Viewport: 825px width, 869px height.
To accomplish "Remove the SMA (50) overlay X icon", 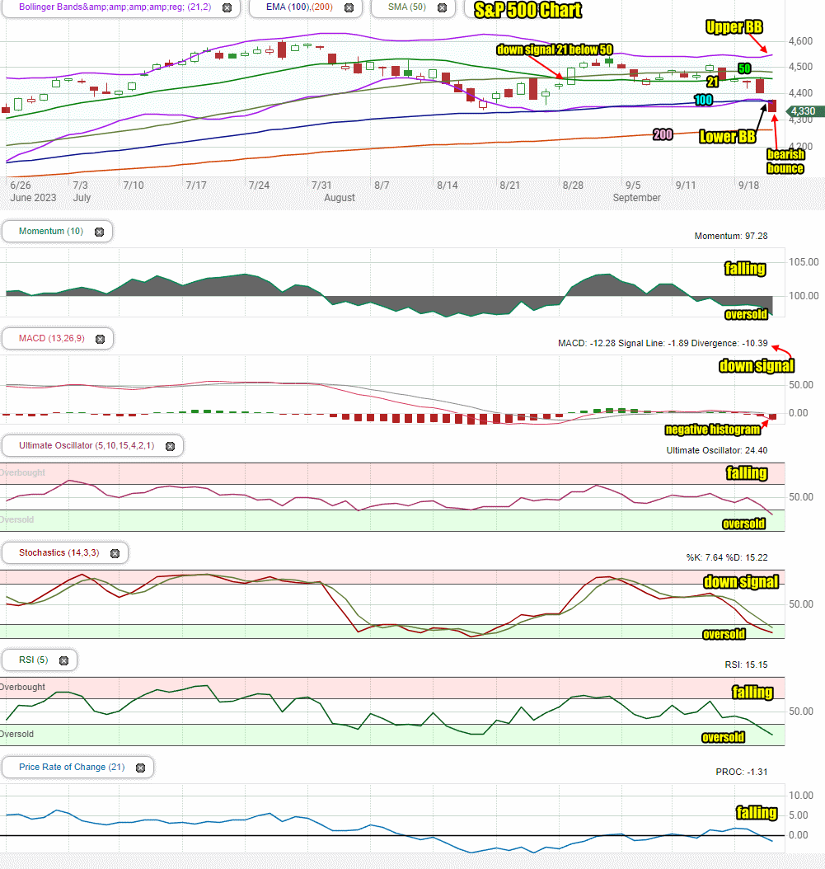I will pyautogui.click(x=442, y=7).
